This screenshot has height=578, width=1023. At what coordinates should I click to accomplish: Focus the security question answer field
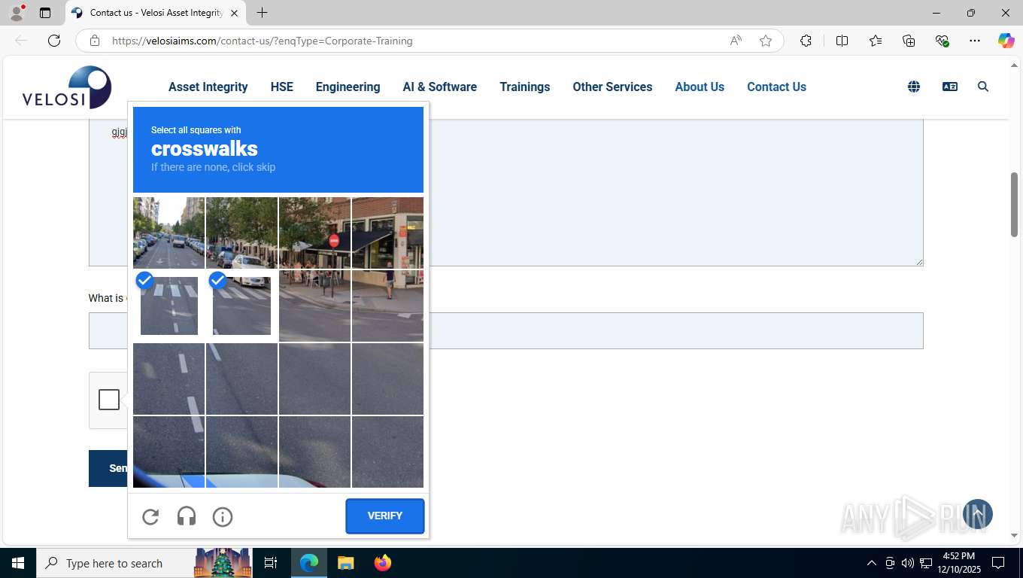pyautogui.click(x=505, y=330)
